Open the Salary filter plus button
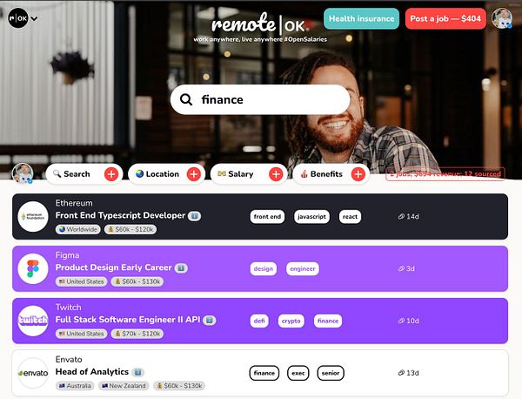 pyautogui.click(x=276, y=174)
